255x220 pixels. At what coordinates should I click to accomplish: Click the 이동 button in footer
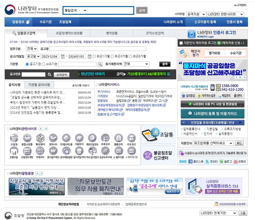[x=243, y=213]
